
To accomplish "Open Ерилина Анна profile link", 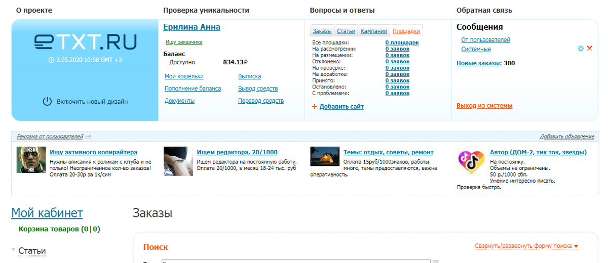I will click(192, 27).
